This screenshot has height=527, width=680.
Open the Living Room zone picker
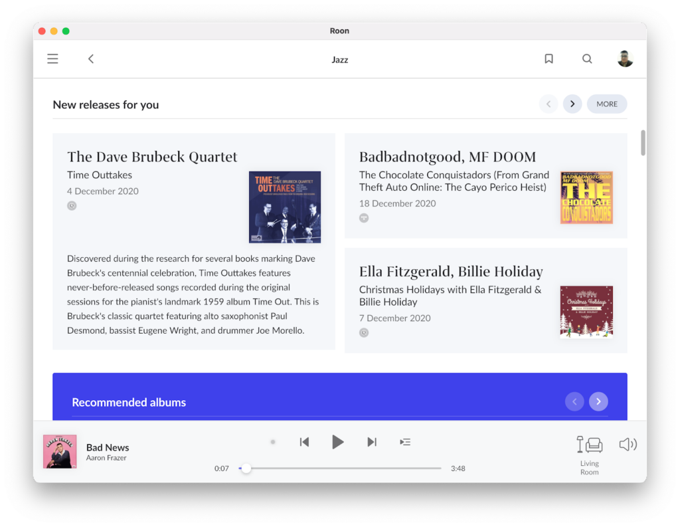[x=590, y=455]
